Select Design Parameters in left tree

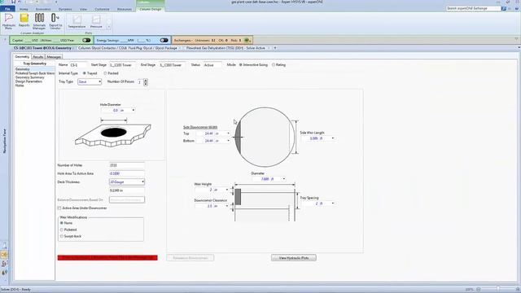[28, 81]
